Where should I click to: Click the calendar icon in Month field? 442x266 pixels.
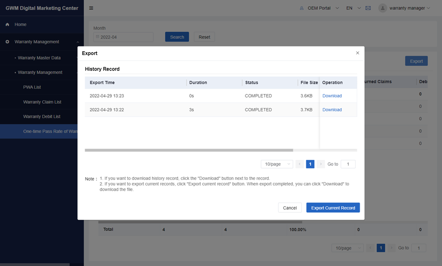(97, 37)
